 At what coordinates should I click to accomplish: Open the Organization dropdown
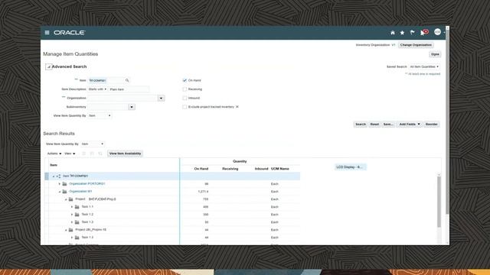pyautogui.click(x=161, y=99)
